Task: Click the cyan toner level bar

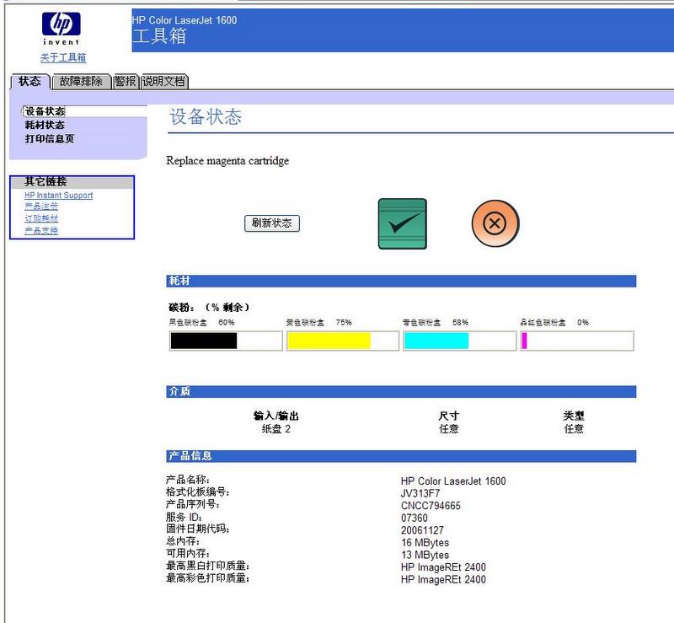Action: point(459,341)
